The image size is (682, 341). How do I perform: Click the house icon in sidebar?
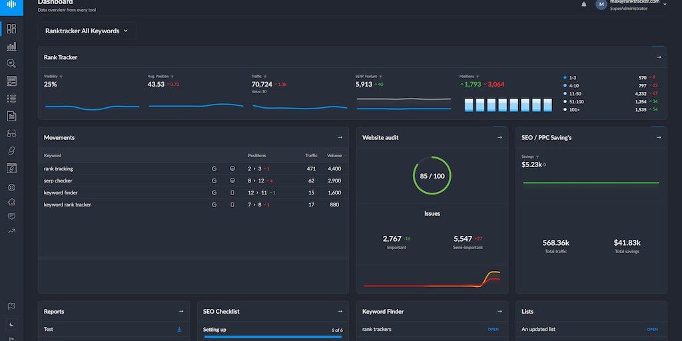tap(11, 202)
